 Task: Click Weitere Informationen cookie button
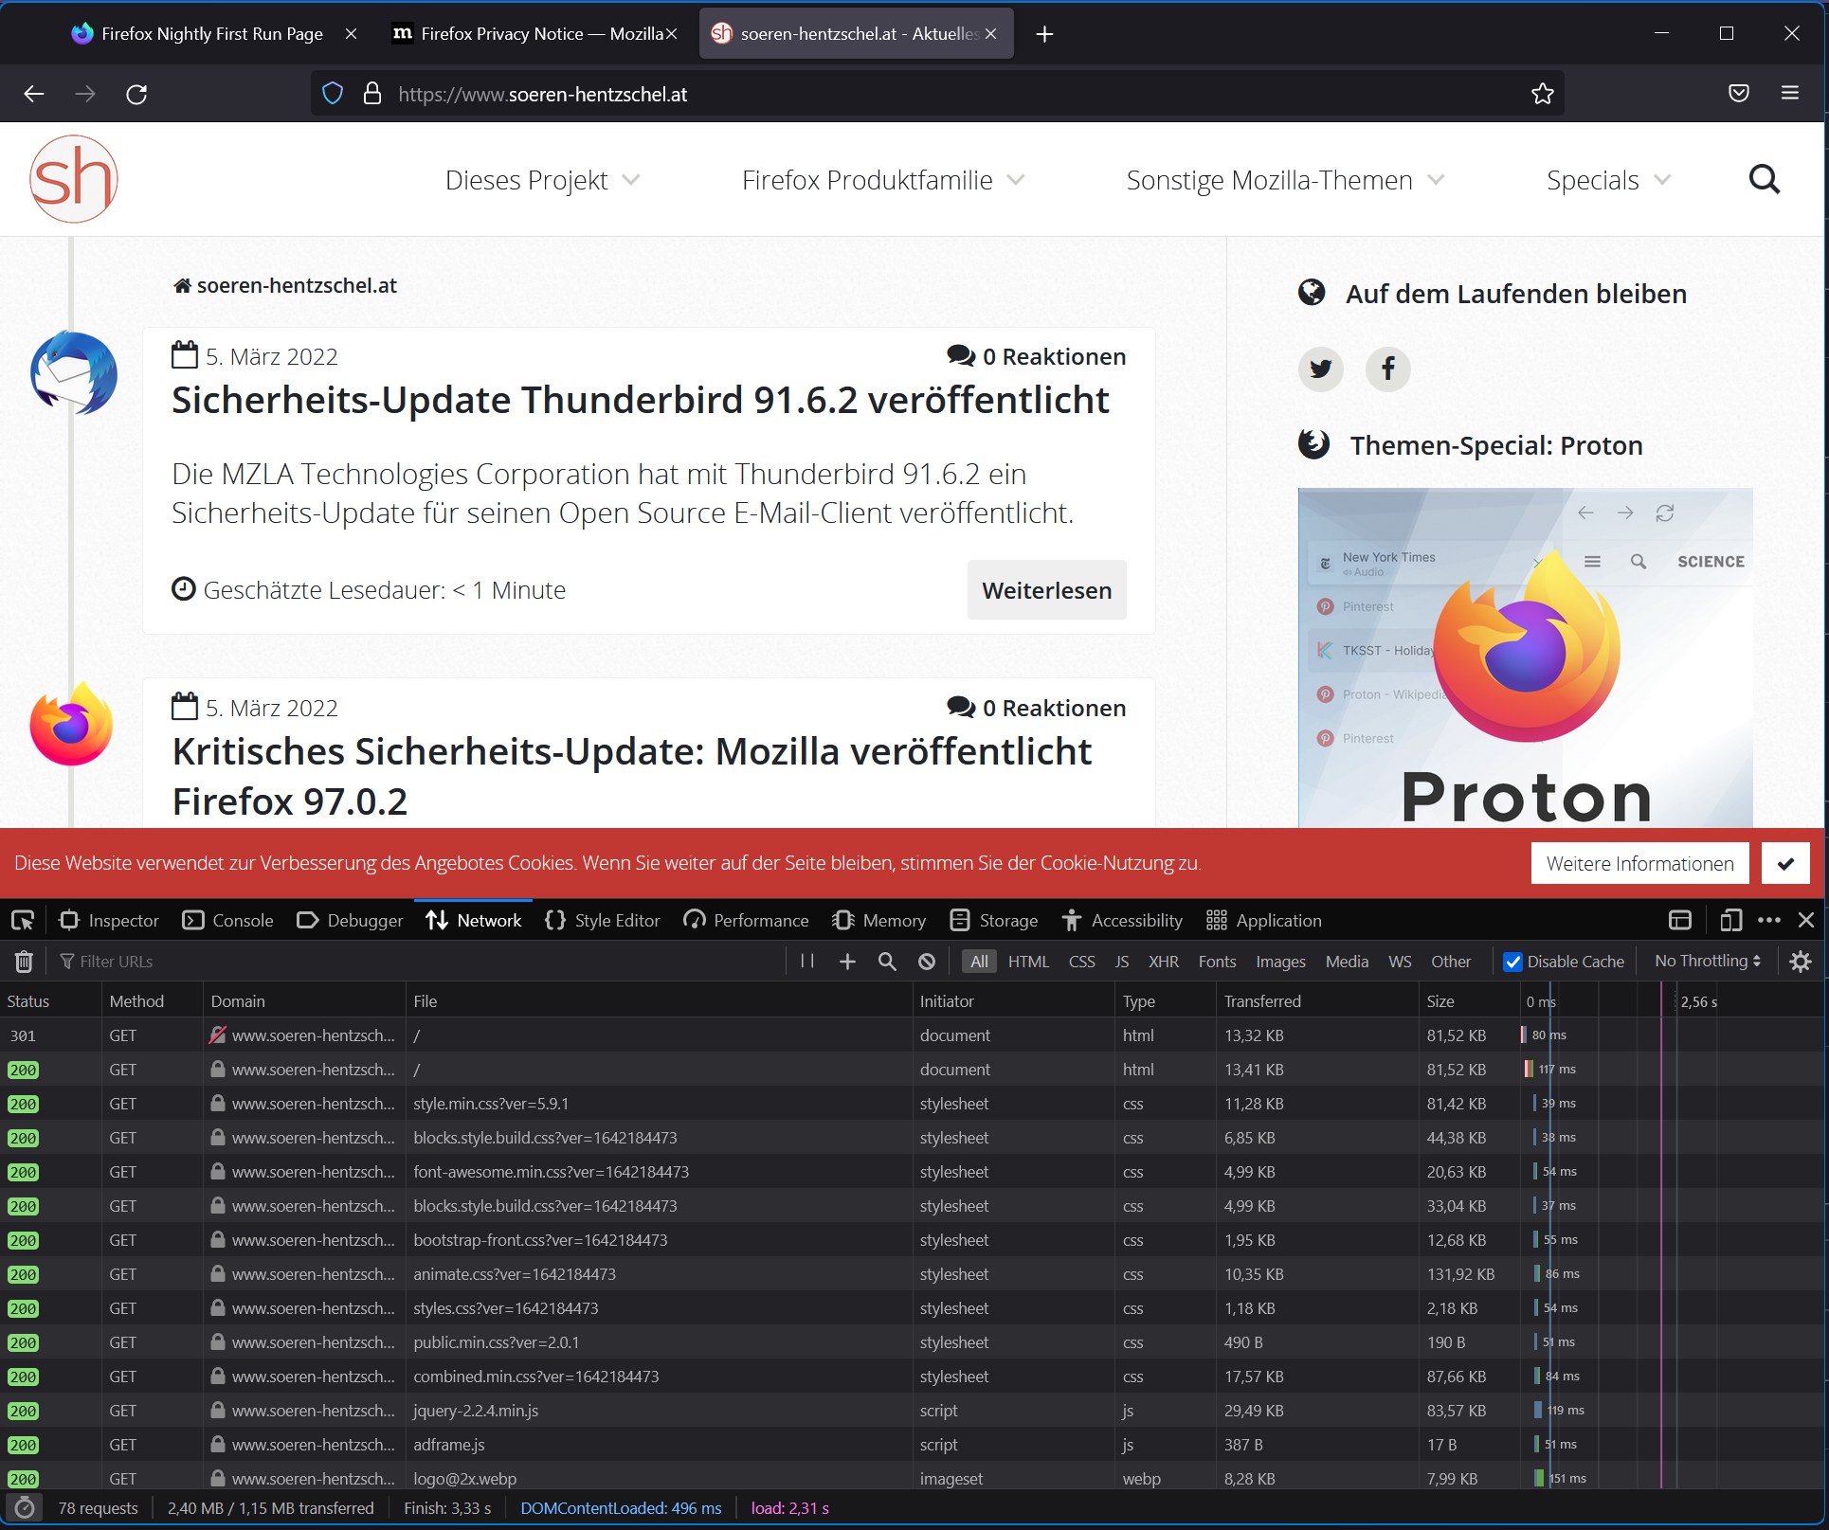tap(1639, 863)
